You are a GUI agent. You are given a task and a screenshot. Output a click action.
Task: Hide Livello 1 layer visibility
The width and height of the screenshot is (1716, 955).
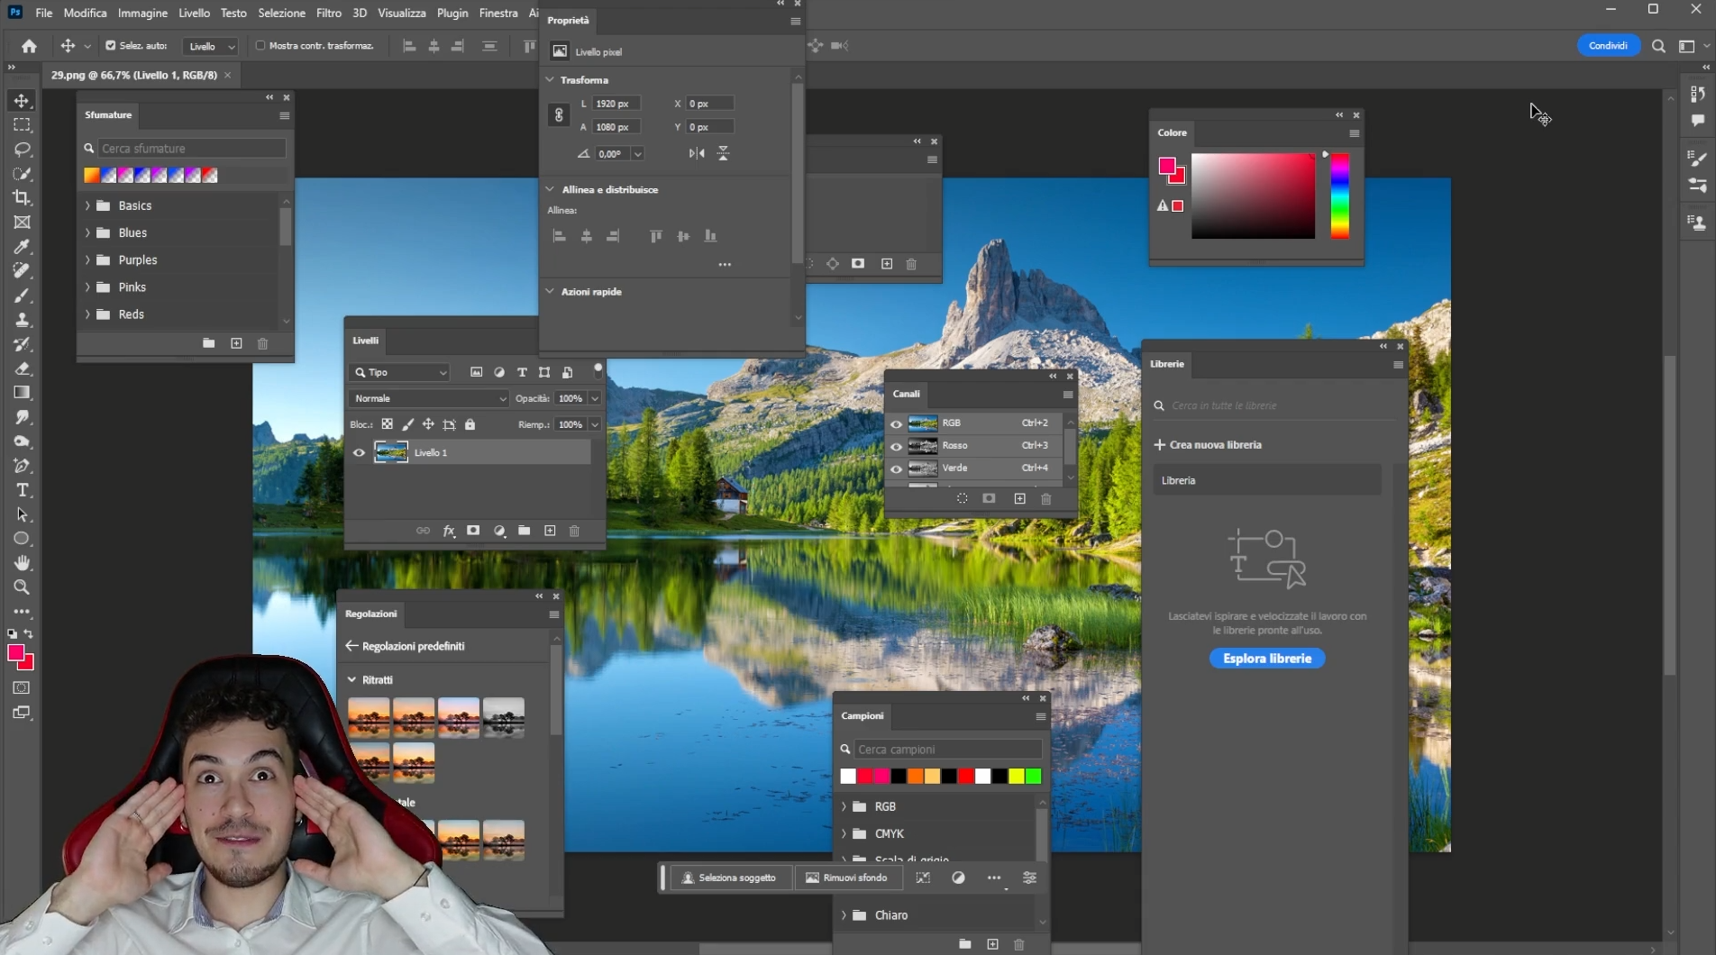point(359,453)
